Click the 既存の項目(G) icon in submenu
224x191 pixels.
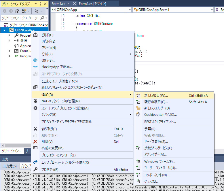(138, 102)
